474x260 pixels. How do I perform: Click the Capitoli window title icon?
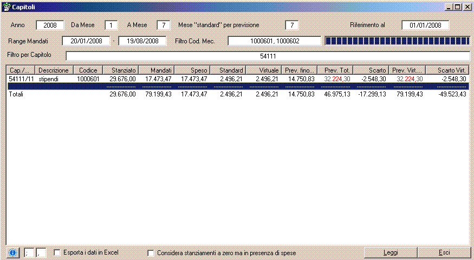tap(7, 6)
